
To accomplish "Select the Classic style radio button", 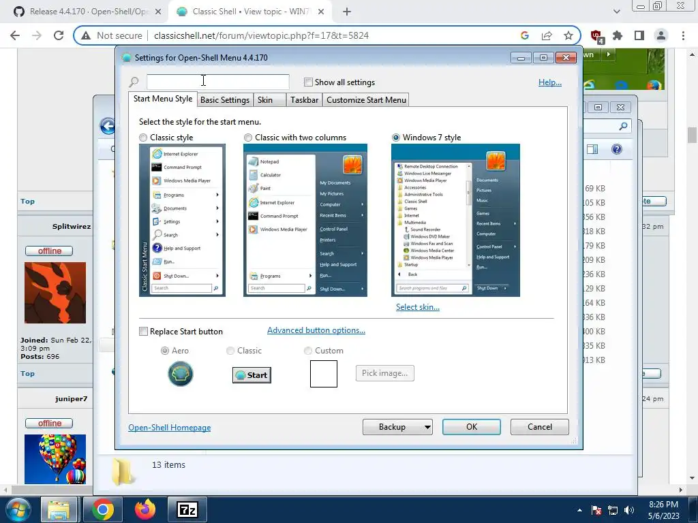I will coord(143,138).
